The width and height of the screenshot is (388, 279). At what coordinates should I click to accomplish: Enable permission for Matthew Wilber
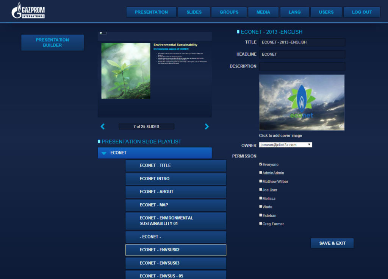point(261,181)
